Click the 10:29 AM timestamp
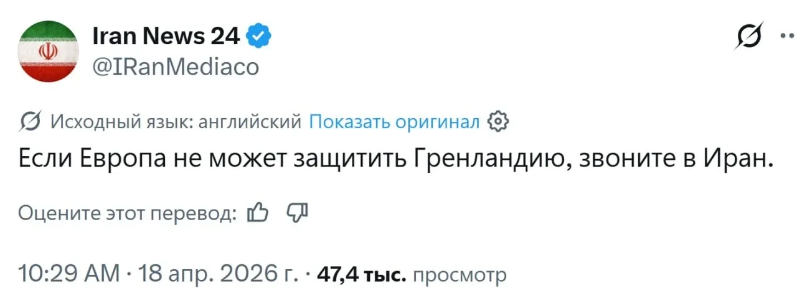Screen dimensions: 797x291 coord(68,273)
